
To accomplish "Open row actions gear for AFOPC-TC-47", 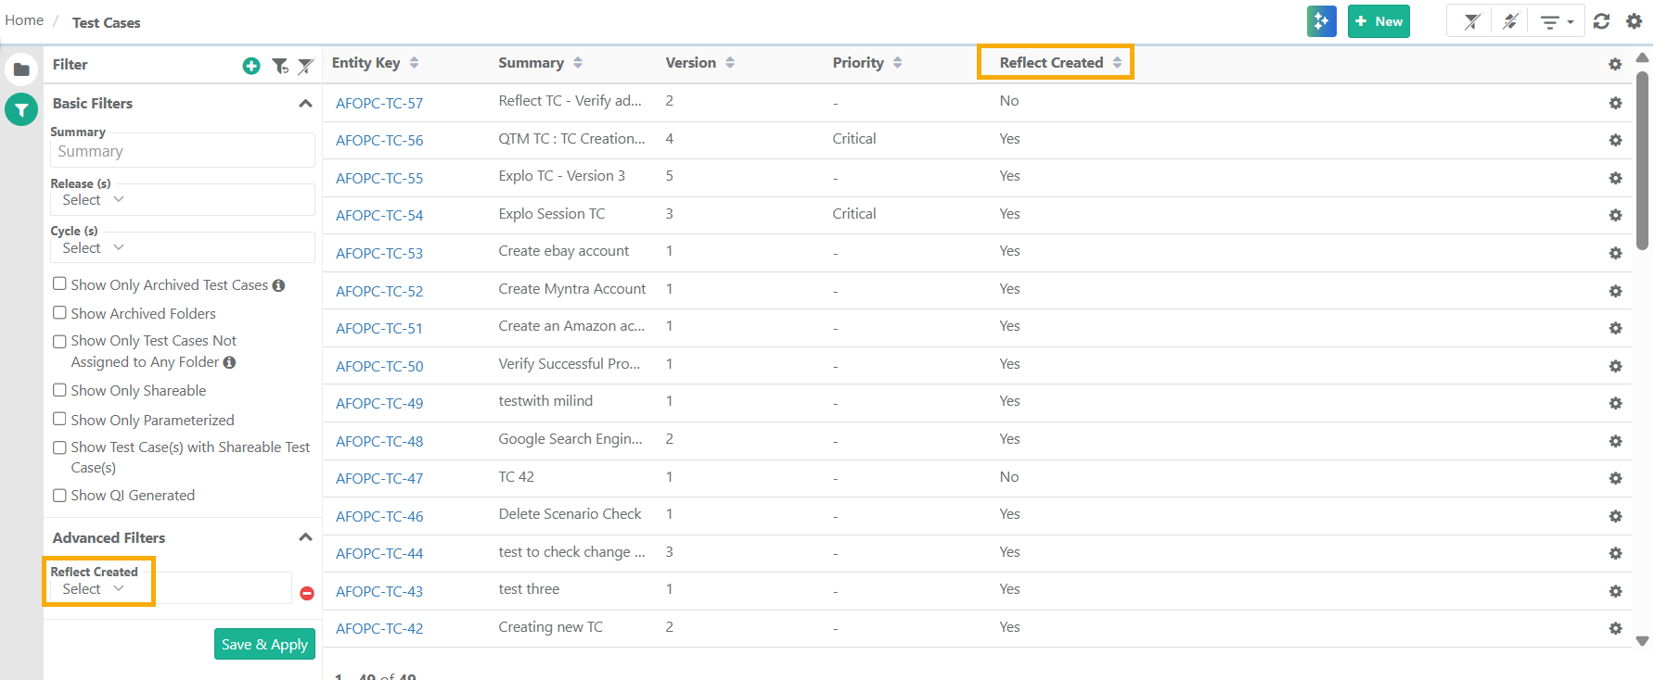I will point(1615,478).
